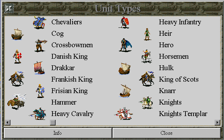Select the Danish King list entry
The width and height of the screenshot is (224, 140).
click(69, 57)
